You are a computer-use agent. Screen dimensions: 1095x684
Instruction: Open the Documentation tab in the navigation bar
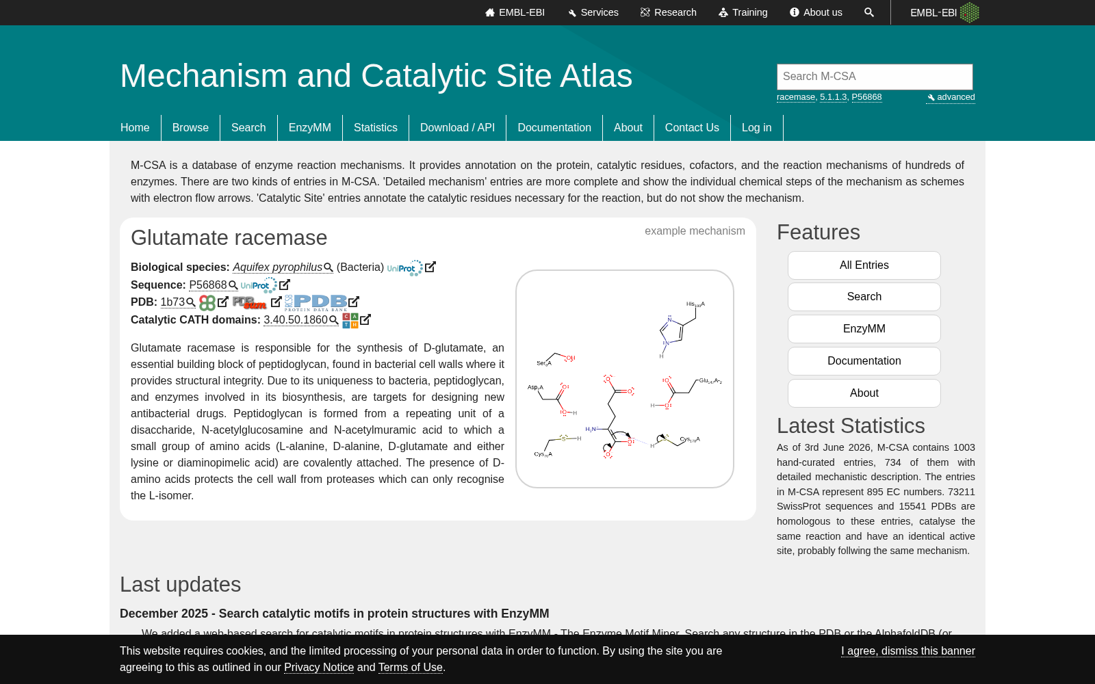(x=554, y=128)
